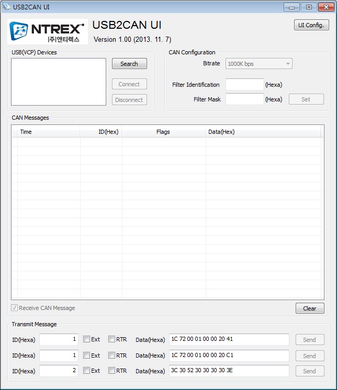Click the USB2CAN title bar app icon
The image size is (337, 390).
point(7,7)
